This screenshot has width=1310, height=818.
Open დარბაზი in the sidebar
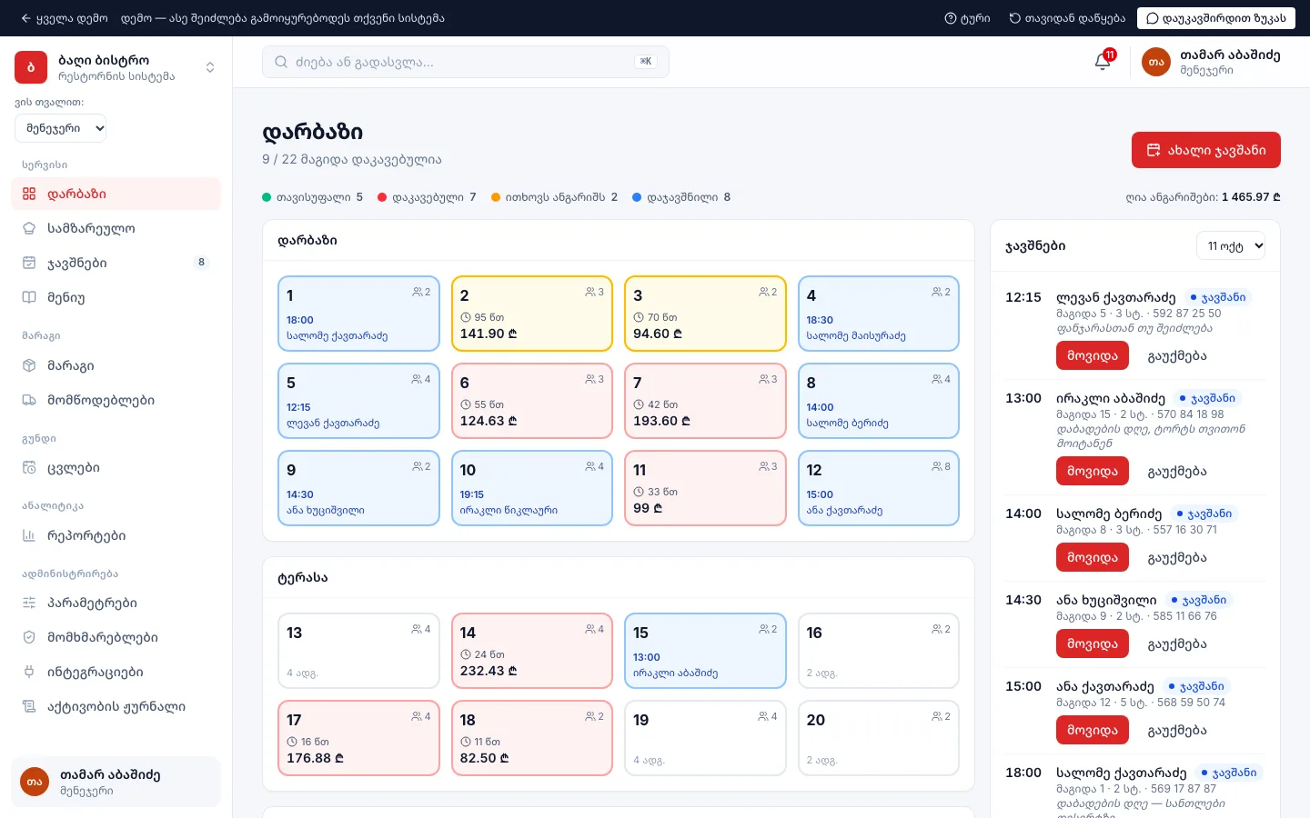[x=116, y=194]
